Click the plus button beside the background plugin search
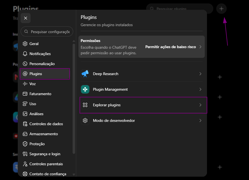 click(221, 9)
